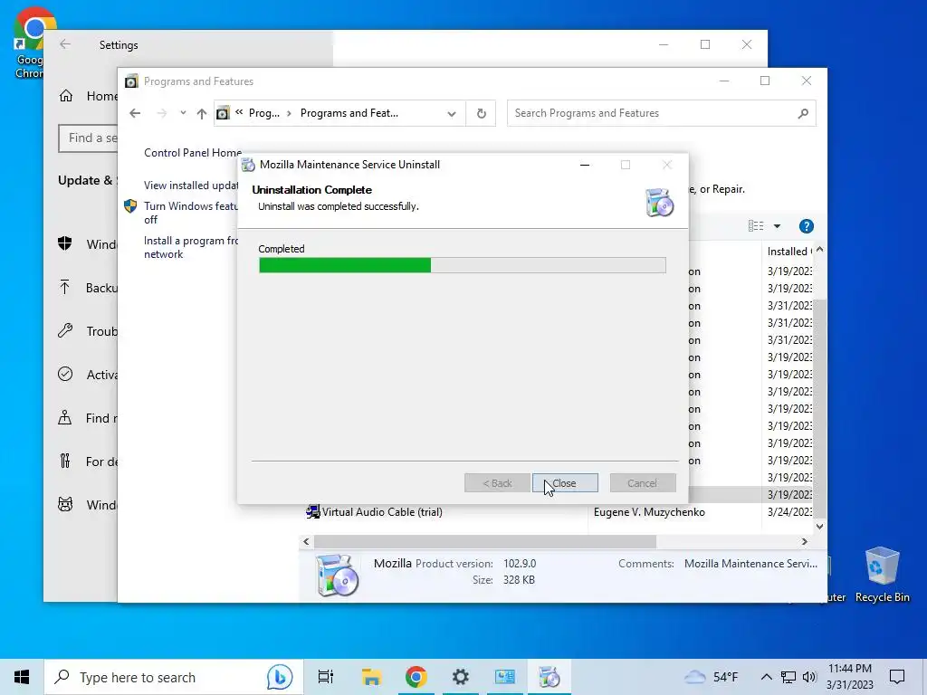Open Activation in Settings sidebar
Image resolution: width=927 pixels, height=695 pixels.
[88, 375]
